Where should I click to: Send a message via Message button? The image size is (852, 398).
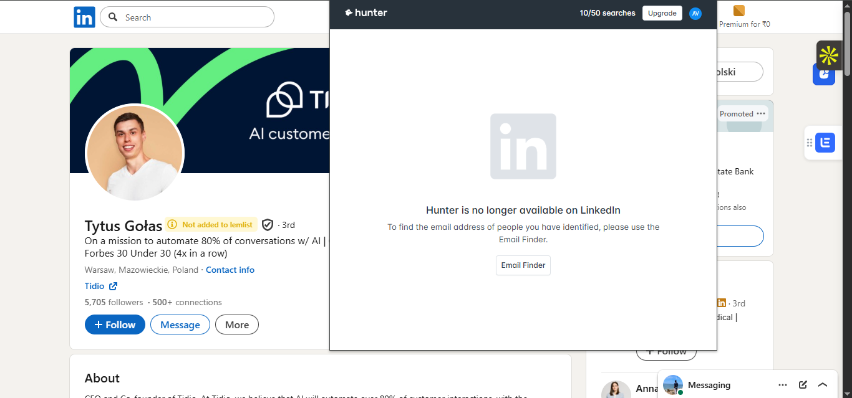180,325
